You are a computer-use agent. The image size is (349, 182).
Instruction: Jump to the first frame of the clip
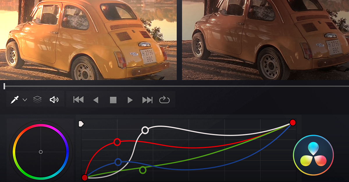(79, 99)
